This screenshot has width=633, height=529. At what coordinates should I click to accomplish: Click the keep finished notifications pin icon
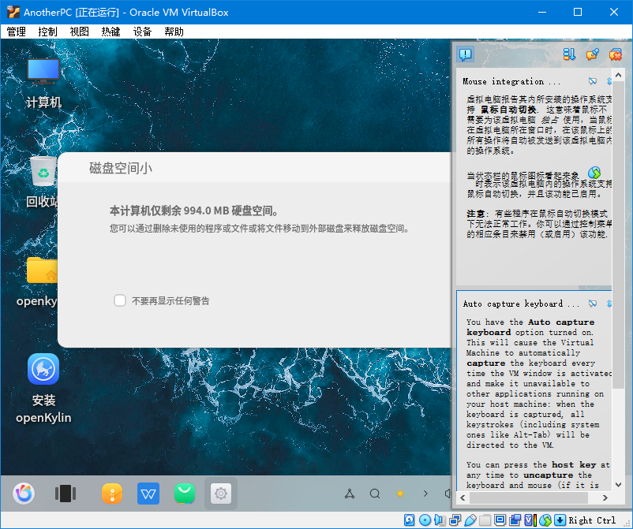[x=592, y=54]
